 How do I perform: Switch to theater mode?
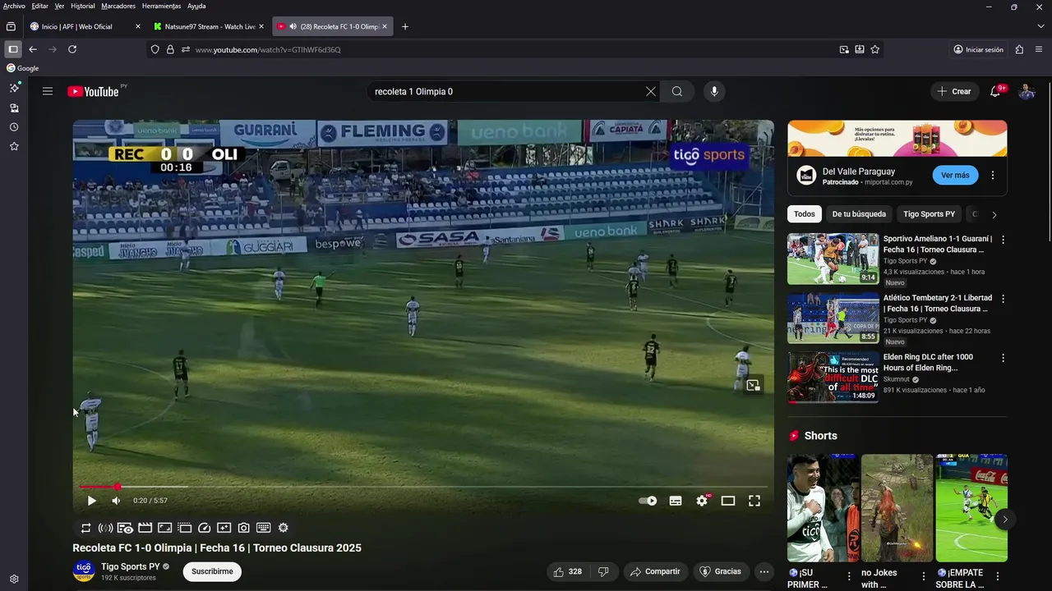click(728, 501)
